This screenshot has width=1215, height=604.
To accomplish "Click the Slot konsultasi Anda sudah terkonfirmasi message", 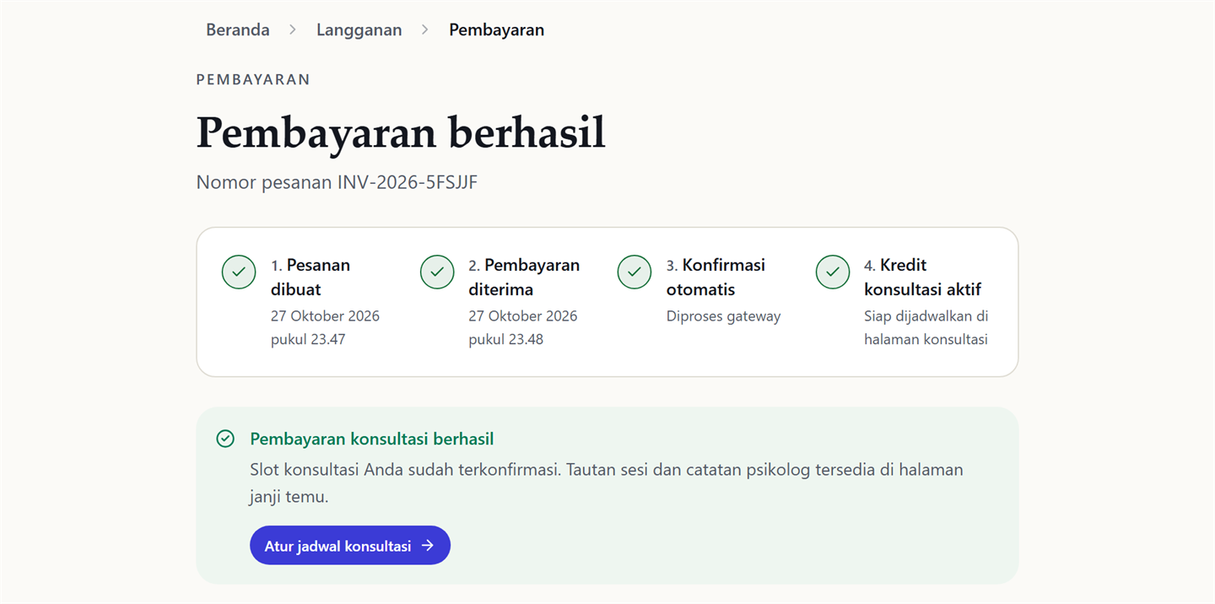I will coord(606,483).
